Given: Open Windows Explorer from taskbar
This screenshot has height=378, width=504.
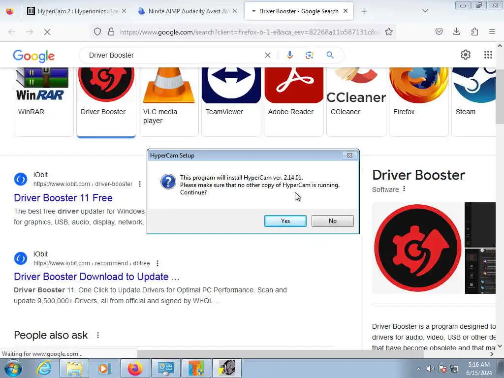Looking at the screenshot, I should pos(74,368).
